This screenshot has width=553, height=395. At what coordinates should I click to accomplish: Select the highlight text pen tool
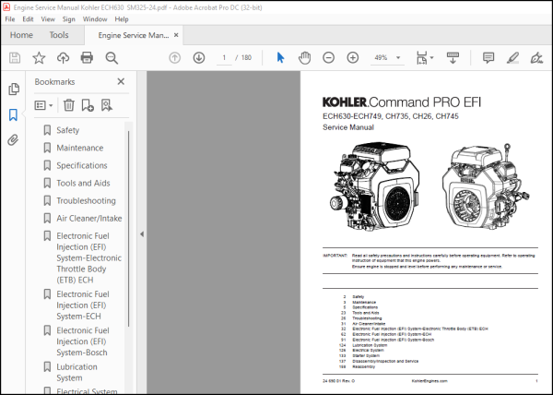[x=512, y=57]
